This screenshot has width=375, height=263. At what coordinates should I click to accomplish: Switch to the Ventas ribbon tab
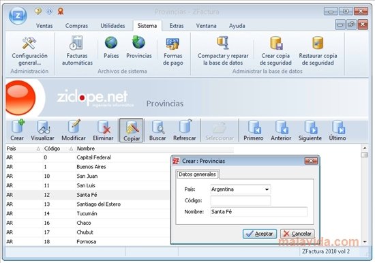tap(44, 26)
